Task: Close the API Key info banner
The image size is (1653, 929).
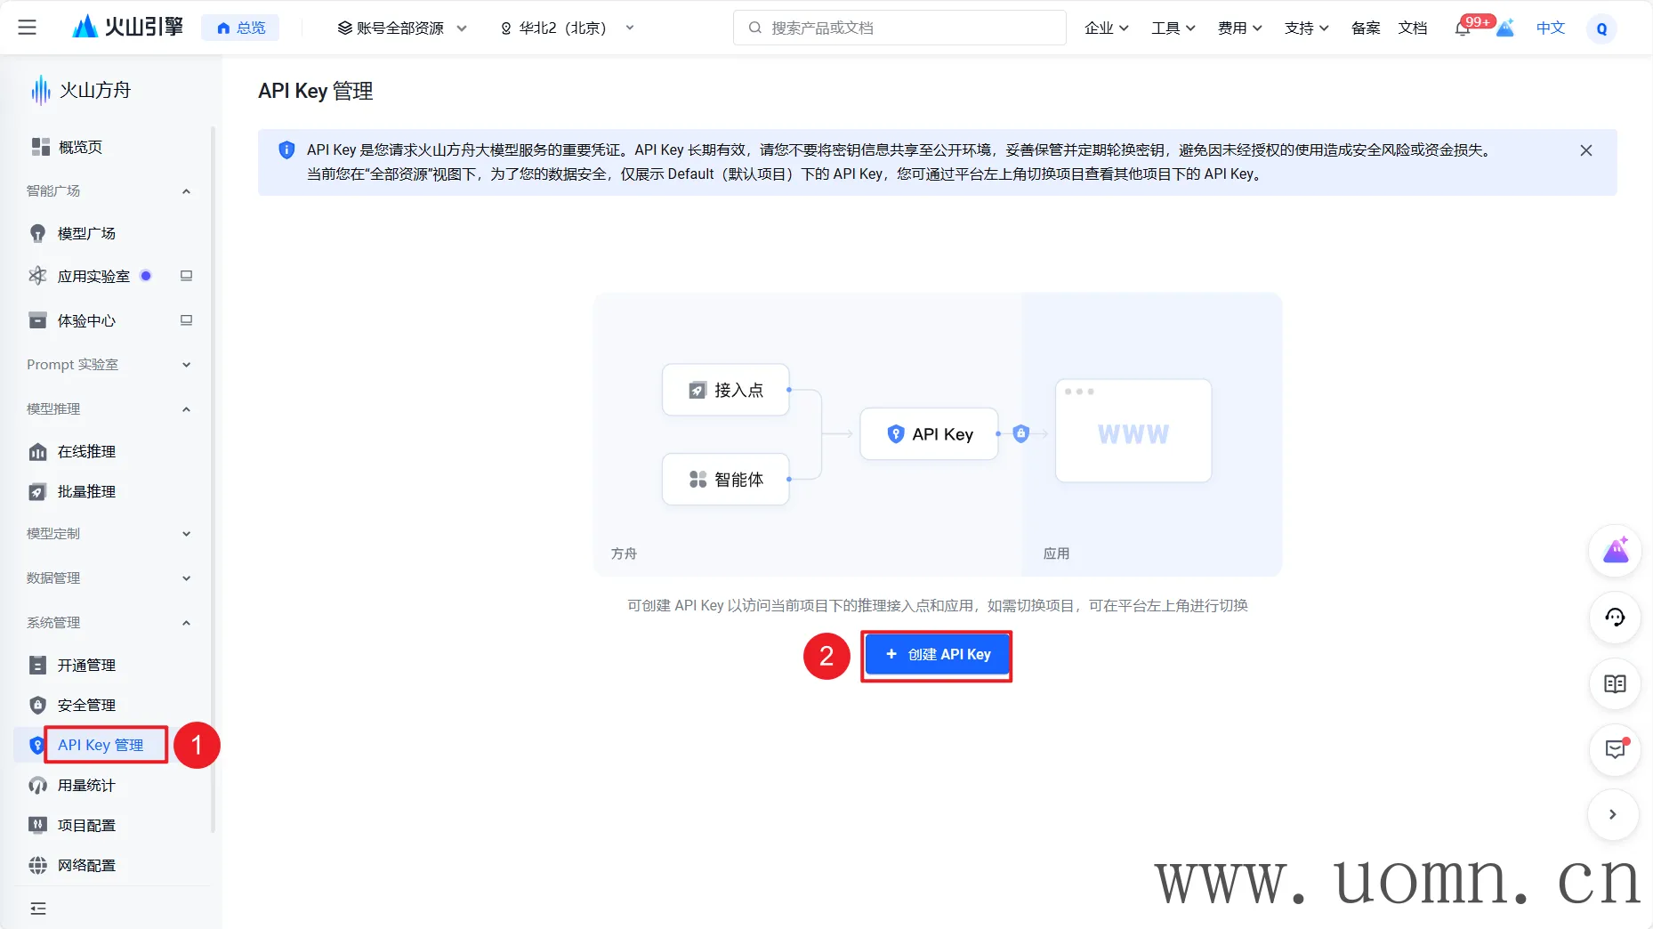Action: pos(1585,150)
